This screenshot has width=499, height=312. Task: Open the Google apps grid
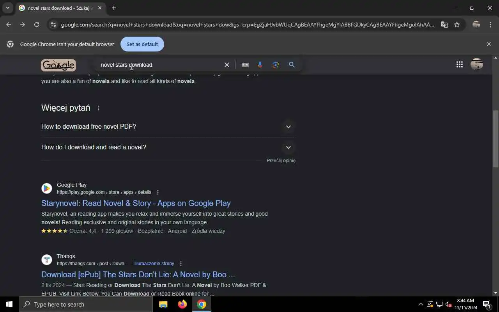point(460,65)
